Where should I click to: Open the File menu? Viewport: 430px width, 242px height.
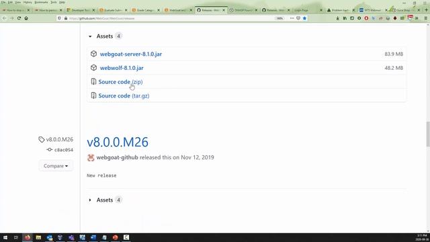click(x=3, y=2)
